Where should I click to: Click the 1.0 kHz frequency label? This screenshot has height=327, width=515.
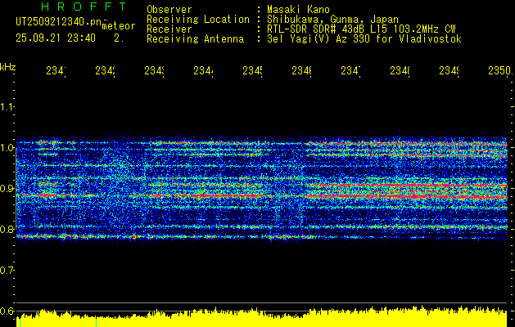(x=7, y=147)
